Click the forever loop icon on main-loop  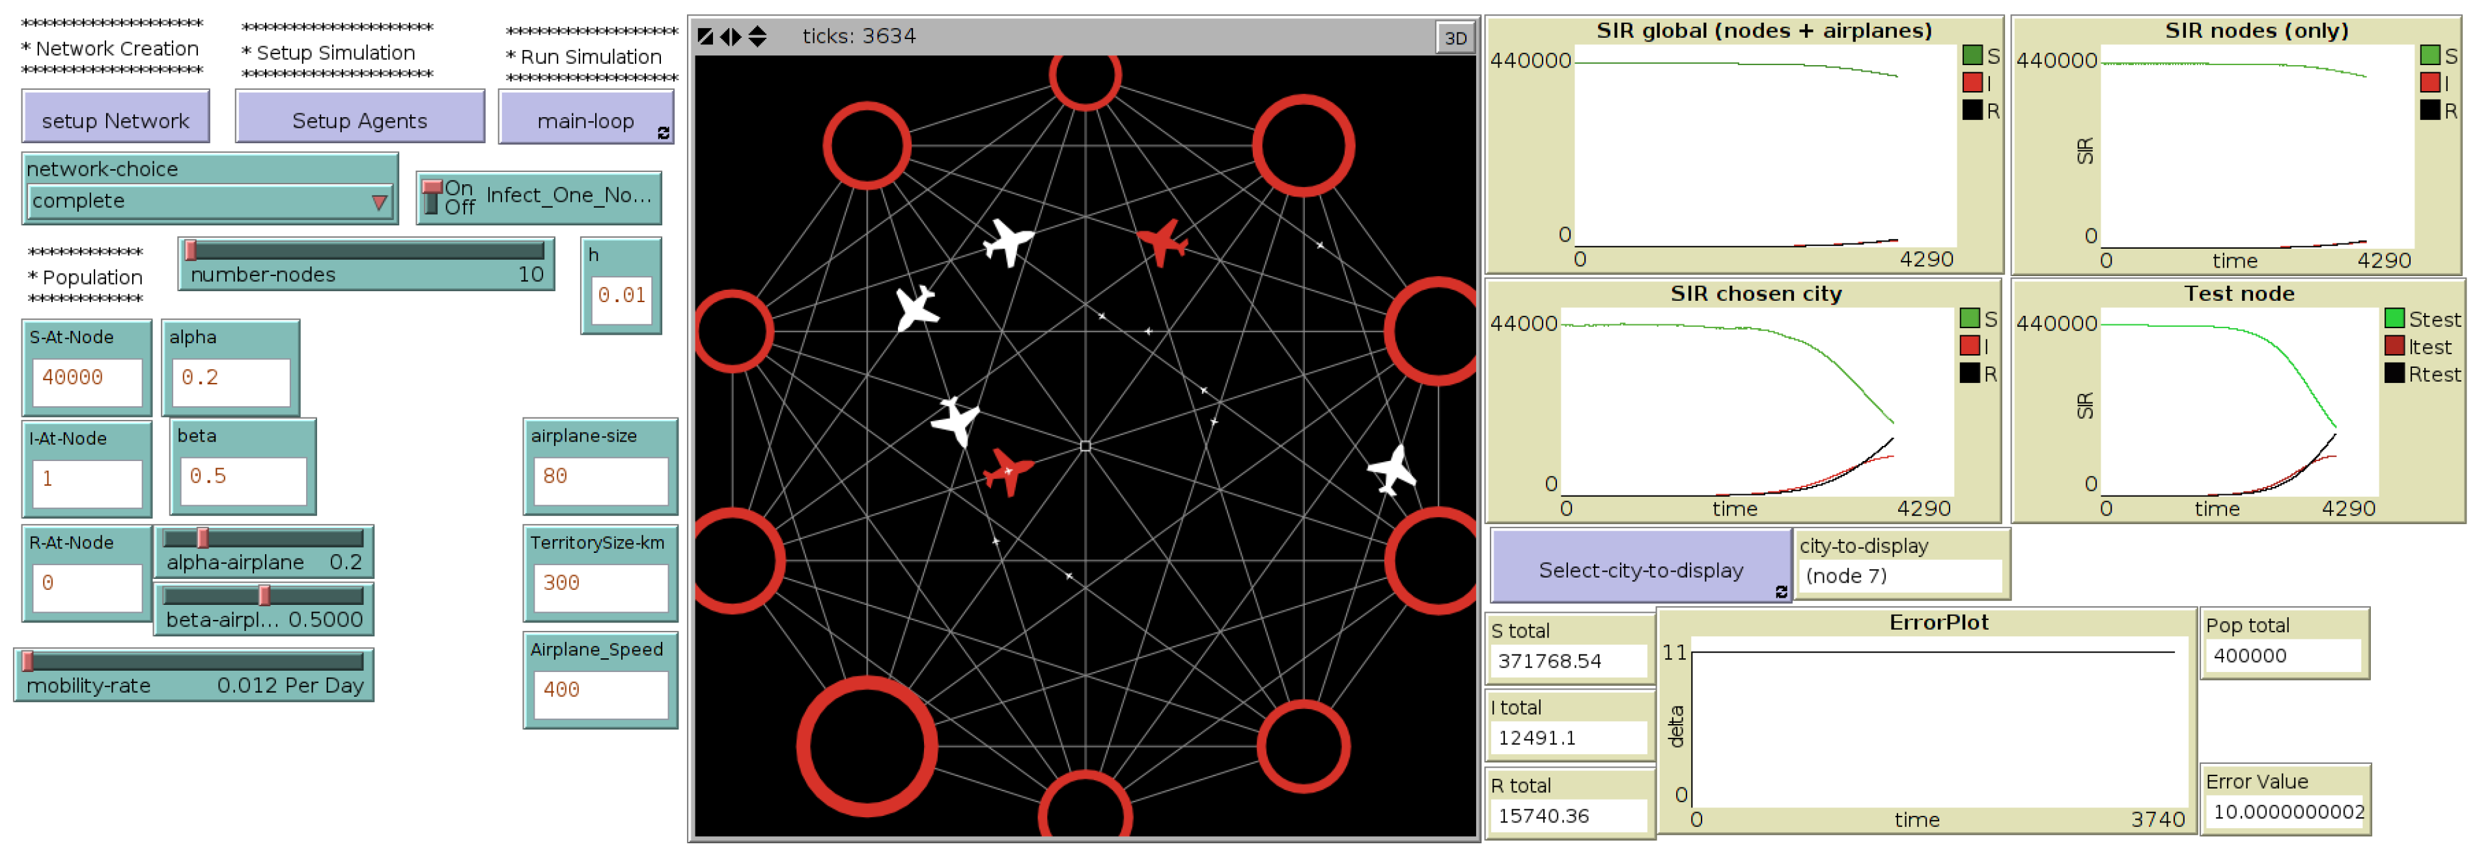click(x=664, y=133)
